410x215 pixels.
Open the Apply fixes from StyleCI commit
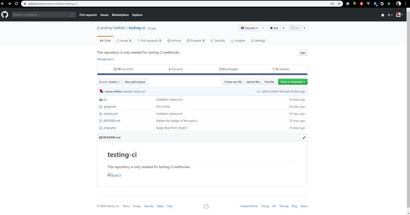(x=172, y=128)
